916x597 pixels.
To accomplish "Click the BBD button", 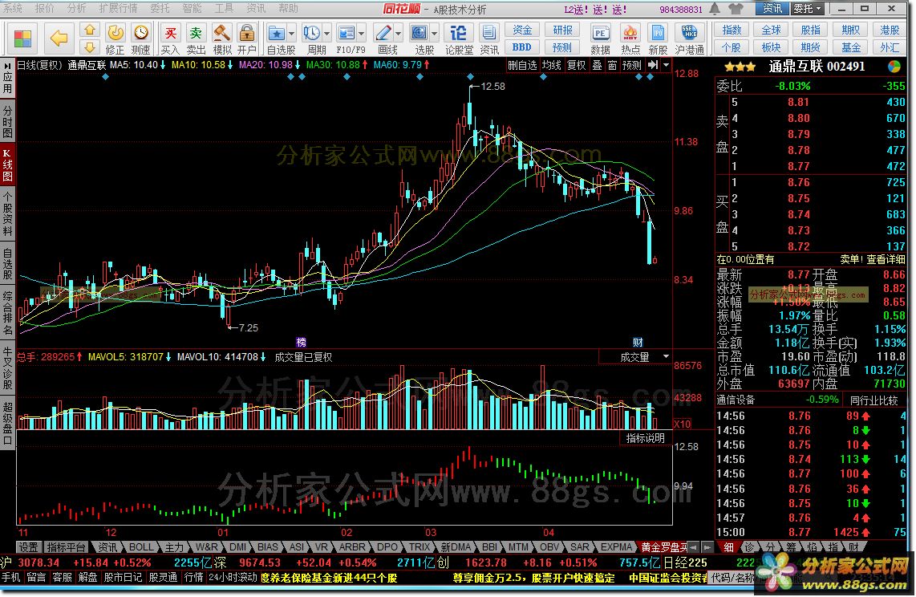I will tap(522, 47).
